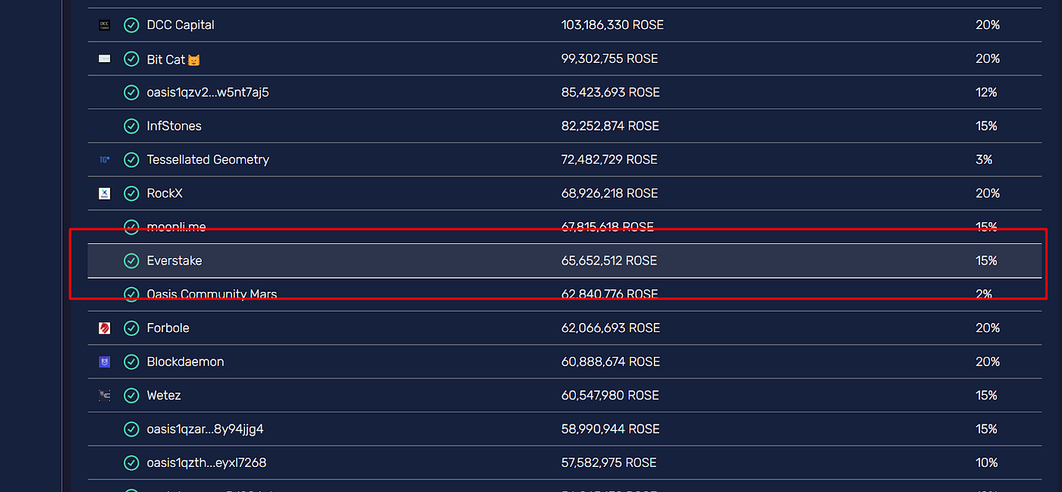This screenshot has height=492, width=1062.
Task: Click the Bit Cat logo icon
Action: pos(105,58)
